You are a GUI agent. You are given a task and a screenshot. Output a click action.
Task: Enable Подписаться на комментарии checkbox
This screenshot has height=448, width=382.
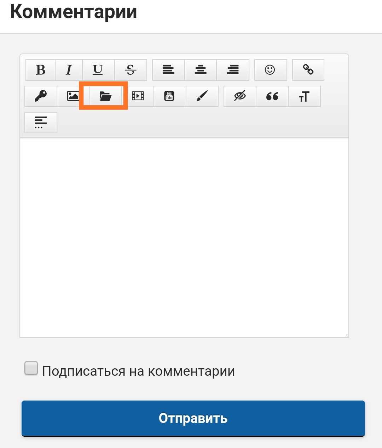tap(31, 368)
